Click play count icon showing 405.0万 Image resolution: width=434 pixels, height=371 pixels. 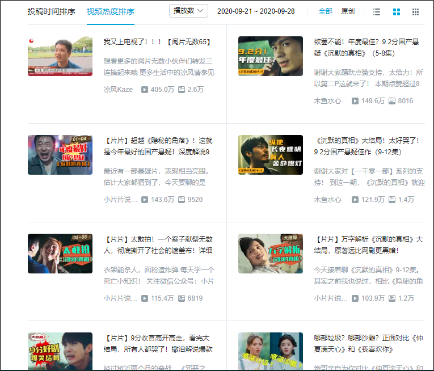(x=145, y=90)
